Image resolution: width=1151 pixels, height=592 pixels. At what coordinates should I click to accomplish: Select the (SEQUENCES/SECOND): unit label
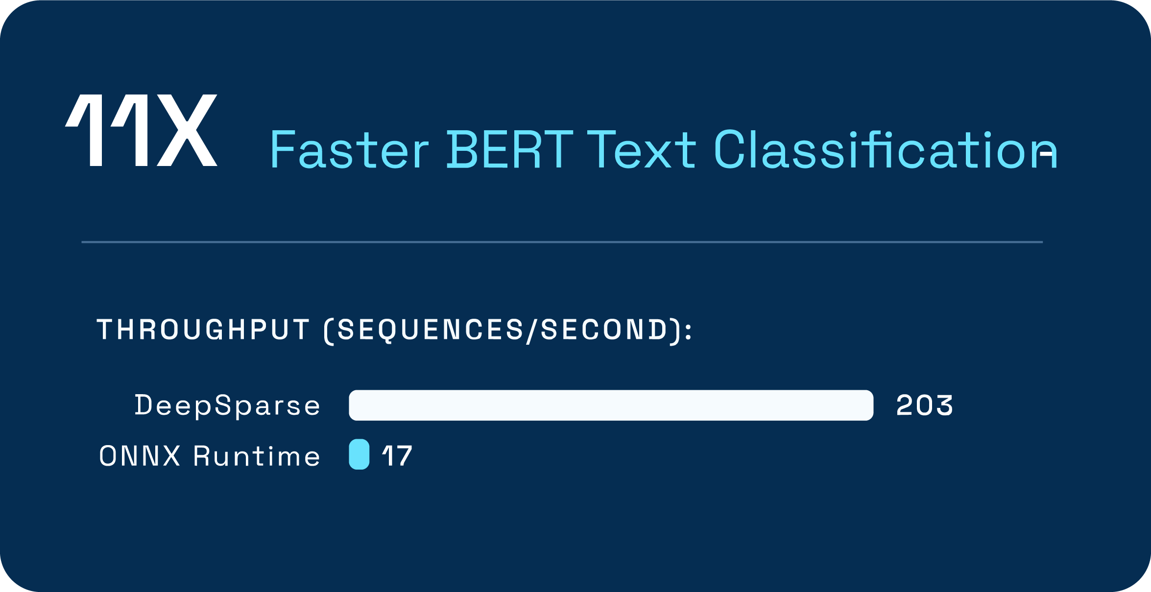508,331
